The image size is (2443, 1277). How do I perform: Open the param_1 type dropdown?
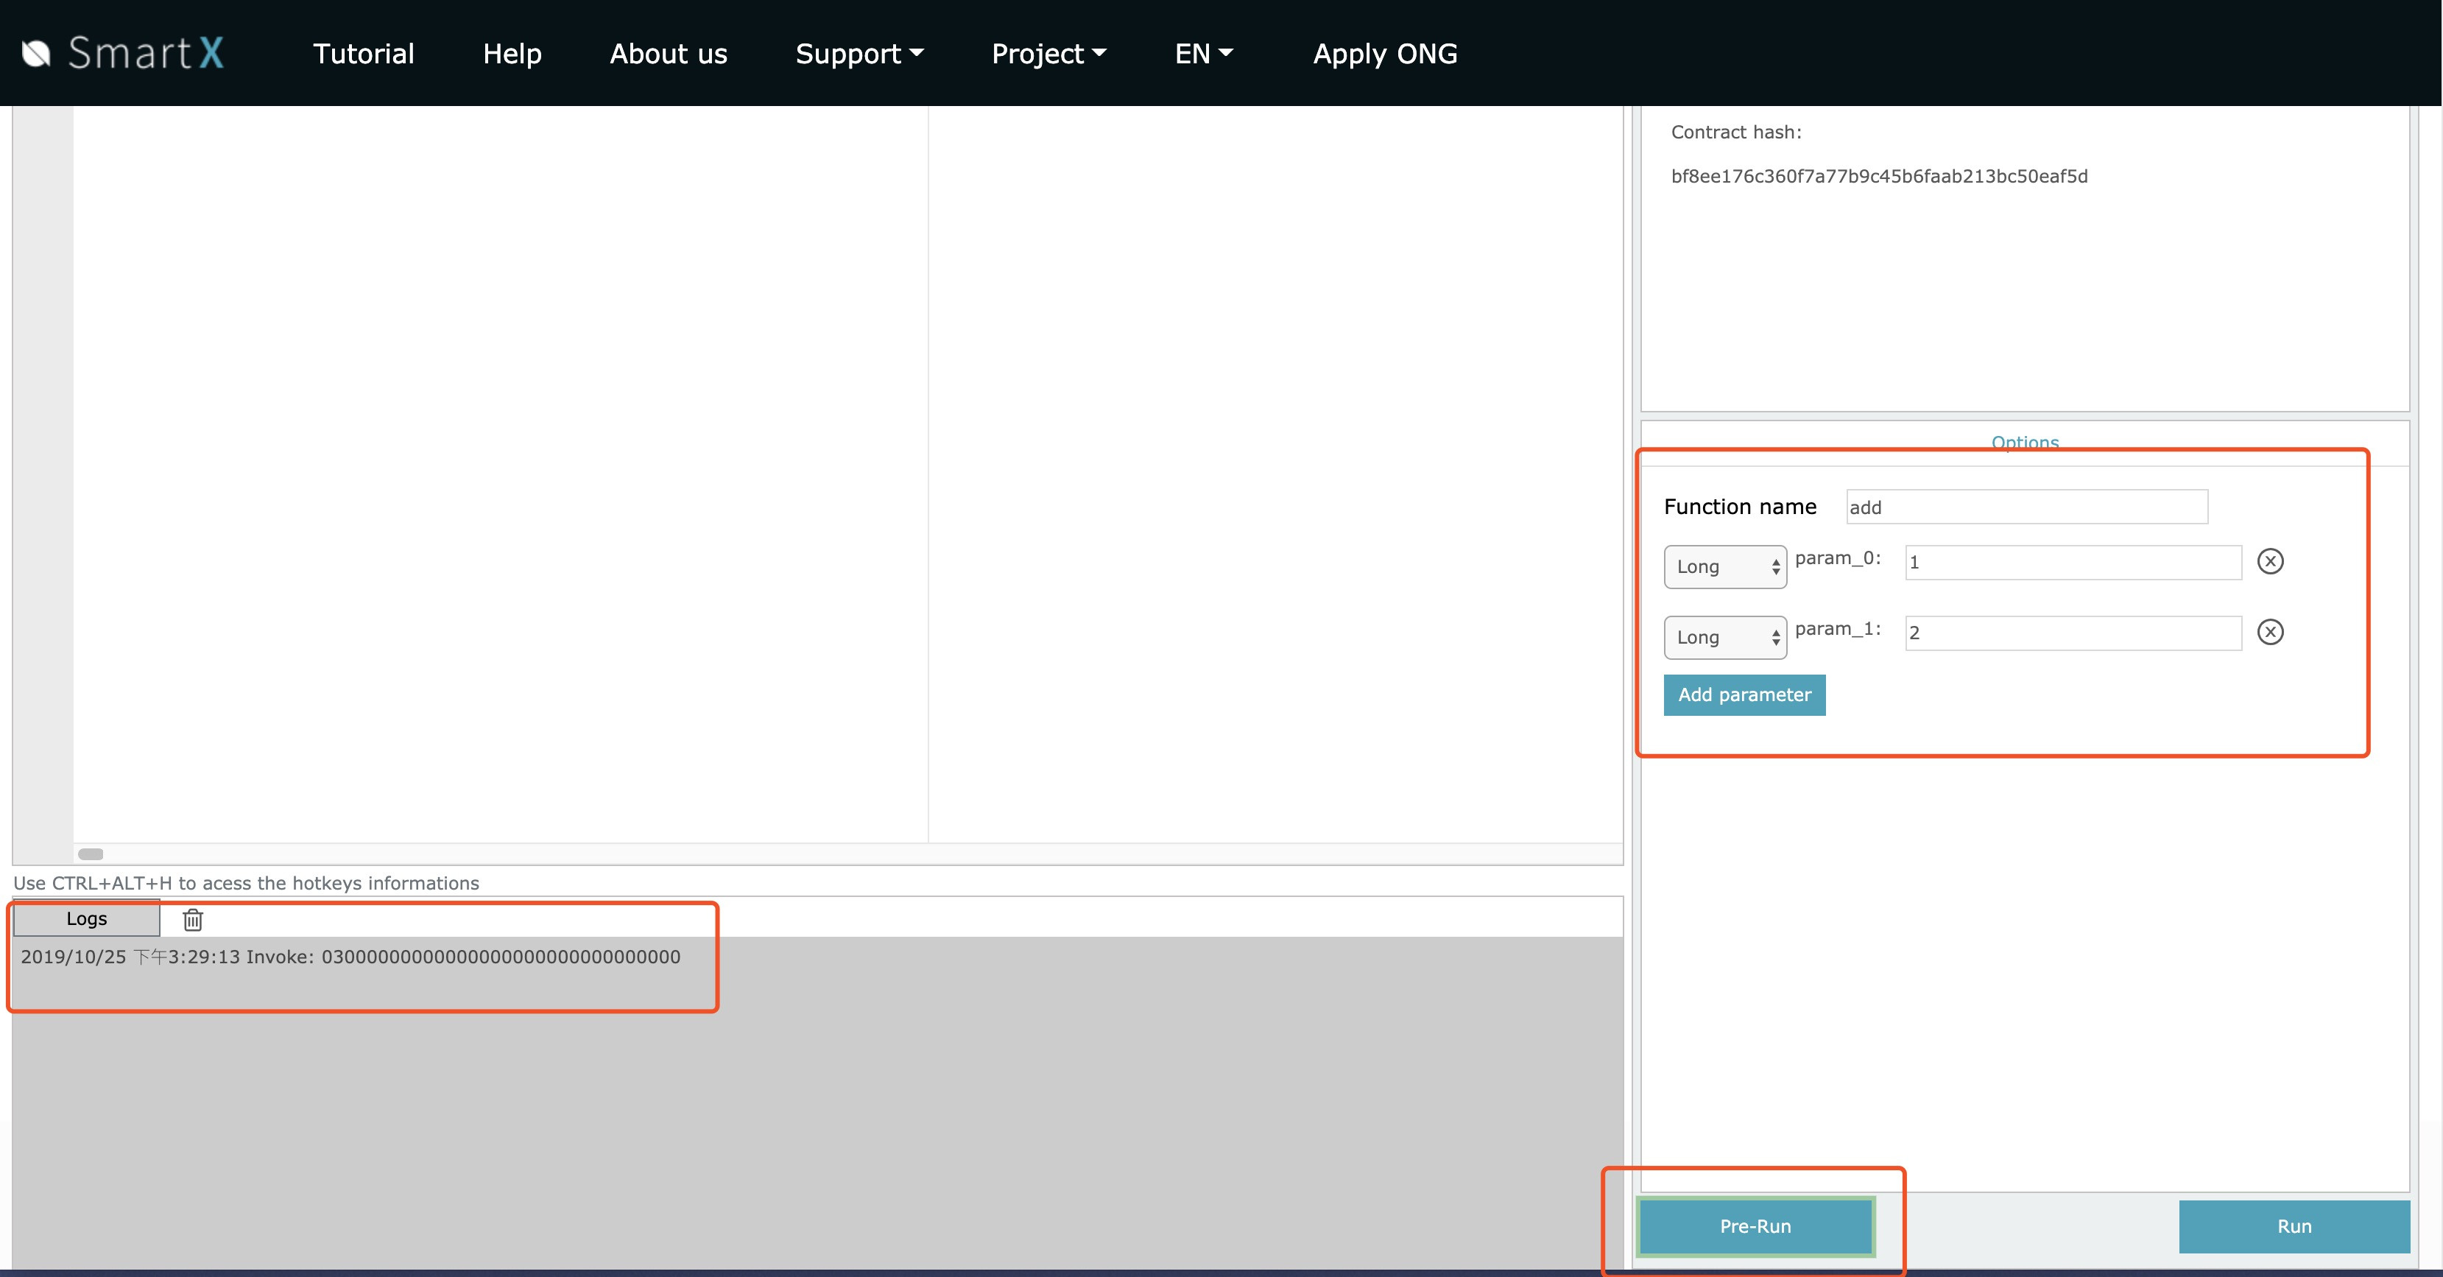[1724, 638]
